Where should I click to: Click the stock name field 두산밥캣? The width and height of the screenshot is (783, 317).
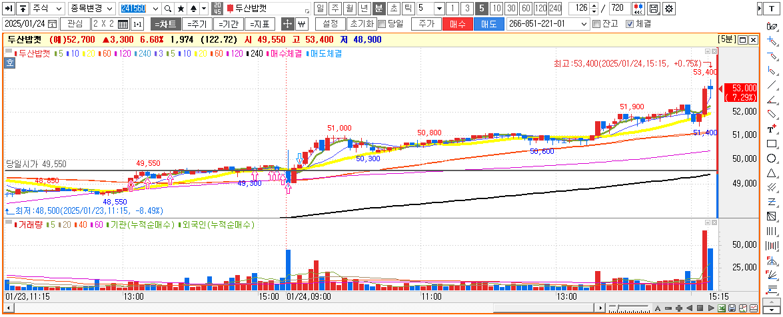click(x=269, y=9)
